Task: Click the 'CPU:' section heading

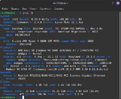Action: (3, 38)
